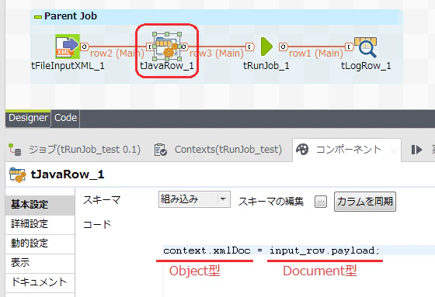
Task: Click the Parent Job title text
Action: 71,16
